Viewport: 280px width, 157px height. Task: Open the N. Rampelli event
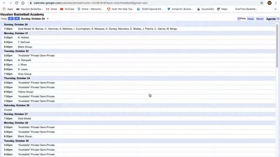coord(24,60)
